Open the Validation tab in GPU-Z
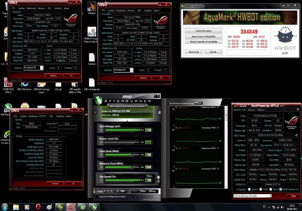The width and height of the screenshot is (302, 211). pyautogui.click(x=261, y=110)
